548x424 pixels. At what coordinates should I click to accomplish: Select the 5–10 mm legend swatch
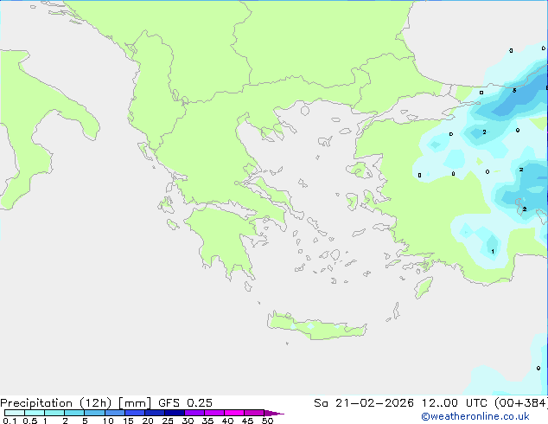tap(94, 413)
